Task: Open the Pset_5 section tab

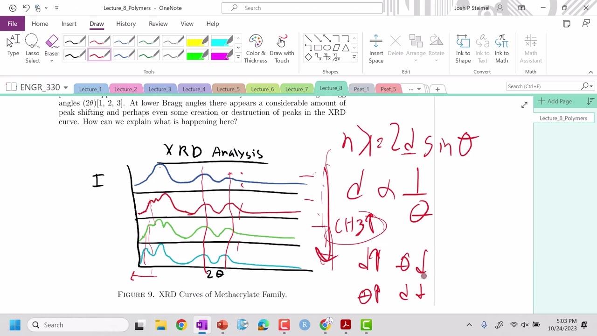Action: click(388, 89)
